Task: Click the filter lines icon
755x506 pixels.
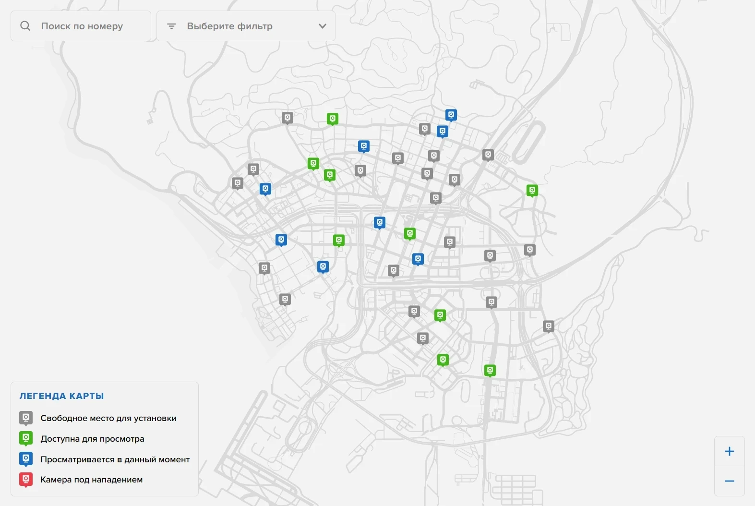Action: [171, 26]
